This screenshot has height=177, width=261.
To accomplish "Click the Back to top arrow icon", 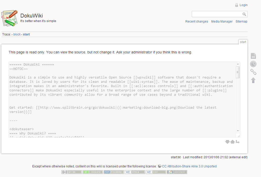I will click(x=253, y=80).
